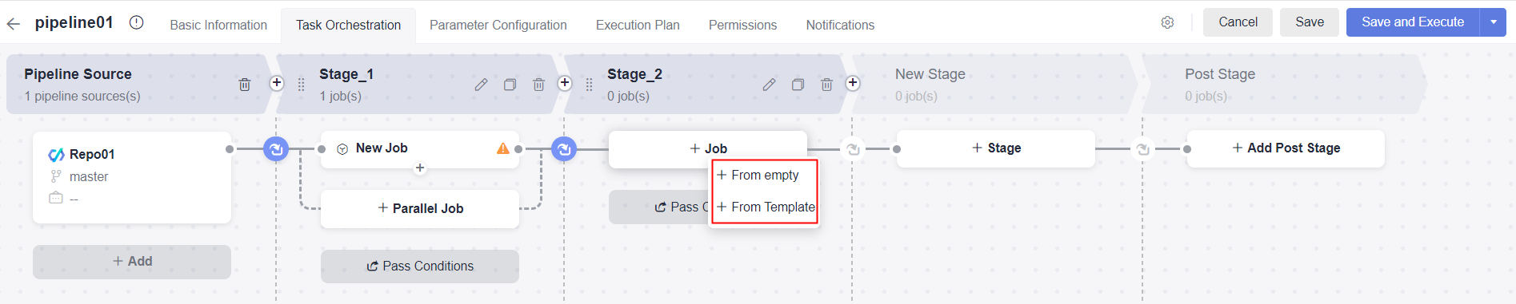
Task: Insert a stage after Pipeline Source plus
Action: point(277,83)
